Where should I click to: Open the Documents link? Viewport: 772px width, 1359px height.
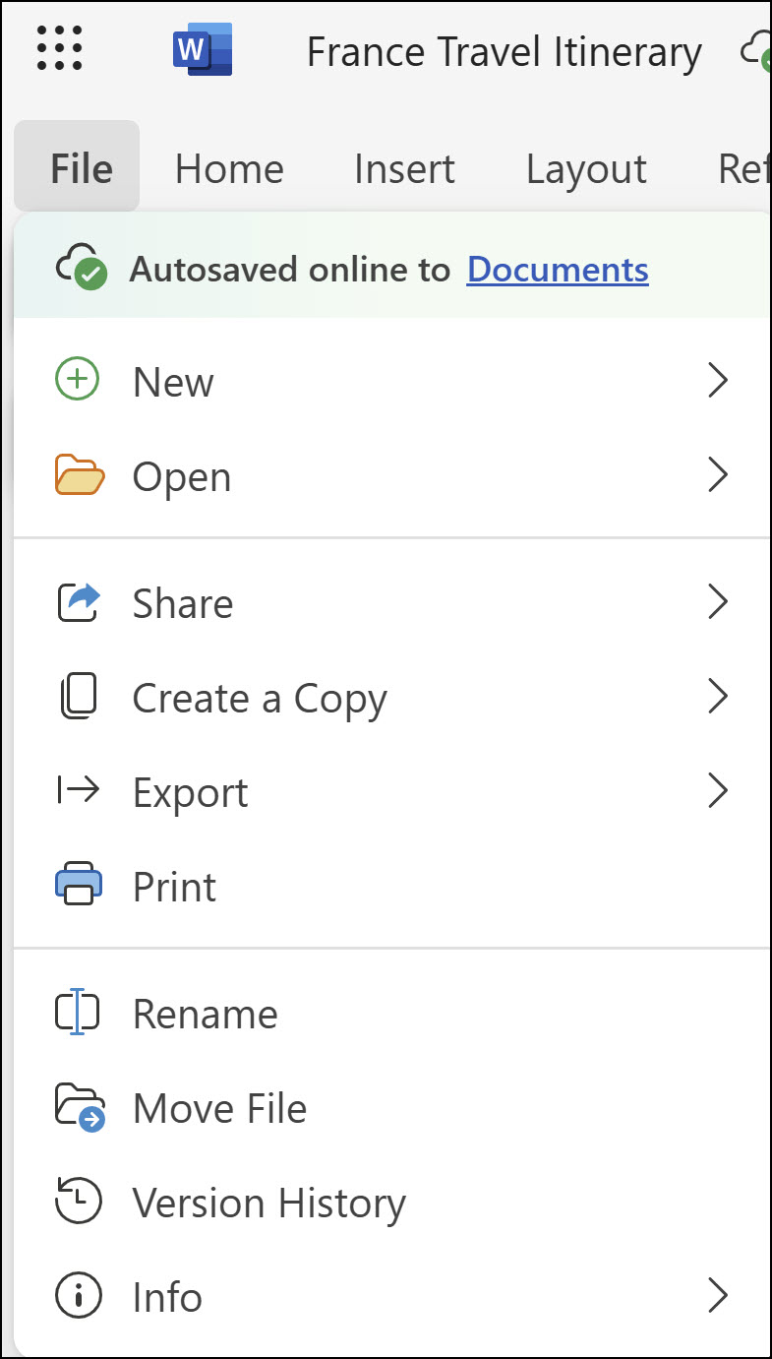pyautogui.click(x=557, y=269)
